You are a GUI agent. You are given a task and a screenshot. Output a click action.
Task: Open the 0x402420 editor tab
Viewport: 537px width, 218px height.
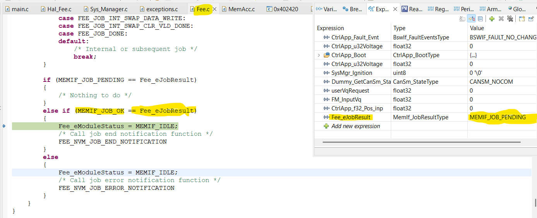tap(282, 9)
